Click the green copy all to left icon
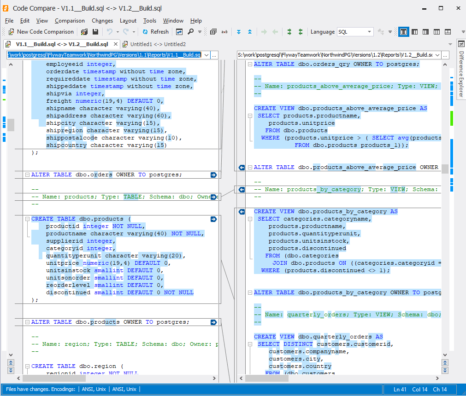This screenshot has height=396, width=466. pos(301,32)
